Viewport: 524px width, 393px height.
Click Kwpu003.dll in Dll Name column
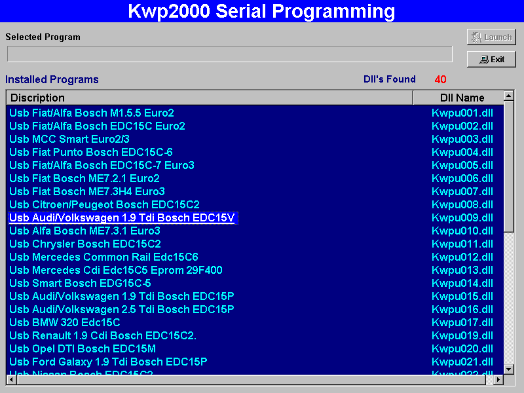(x=462, y=139)
